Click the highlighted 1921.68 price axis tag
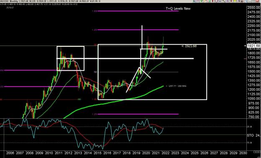This screenshot has height=158, width=261. (x=253, y=46)
